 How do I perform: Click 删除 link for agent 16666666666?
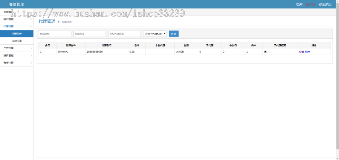[307, 52]
